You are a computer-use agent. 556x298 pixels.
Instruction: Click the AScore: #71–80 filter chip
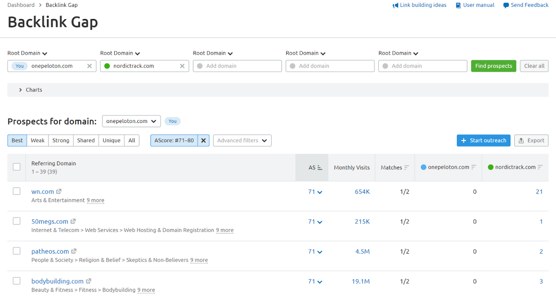coord(174,140)
